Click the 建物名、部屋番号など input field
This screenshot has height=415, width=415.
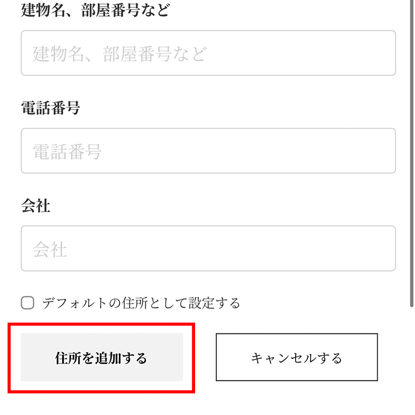tap(208, 53)
